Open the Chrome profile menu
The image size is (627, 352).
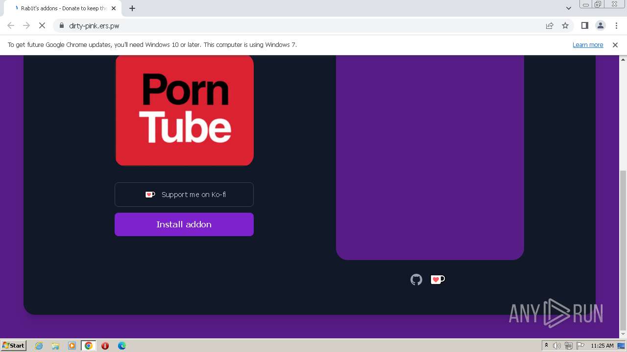click(601, 26)
